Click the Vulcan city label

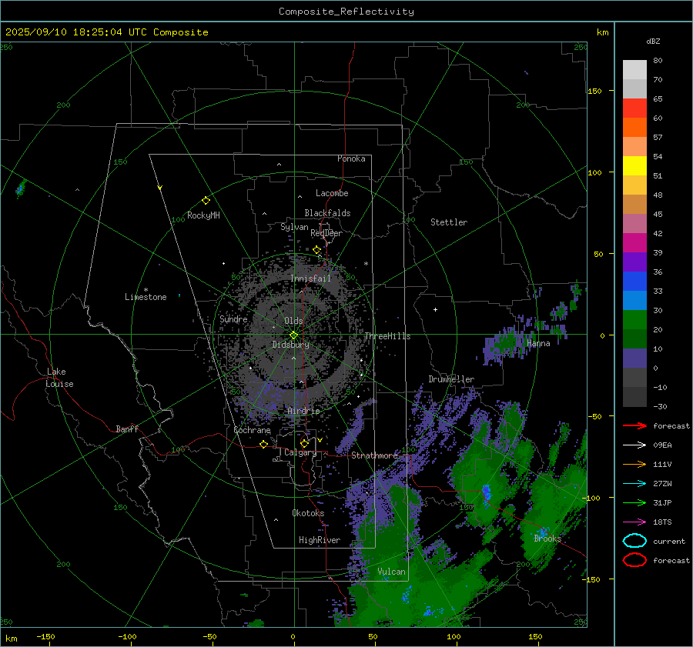pyautogui.click(x=391, y=572)
